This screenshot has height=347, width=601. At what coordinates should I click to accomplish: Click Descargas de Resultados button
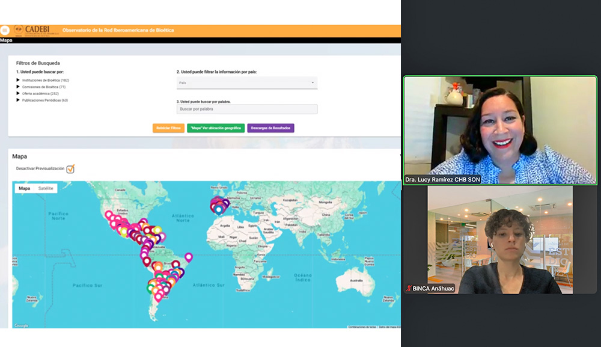[x=270, y=128]
